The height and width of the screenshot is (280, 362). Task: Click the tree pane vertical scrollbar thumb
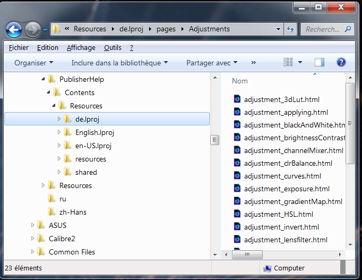215,140
